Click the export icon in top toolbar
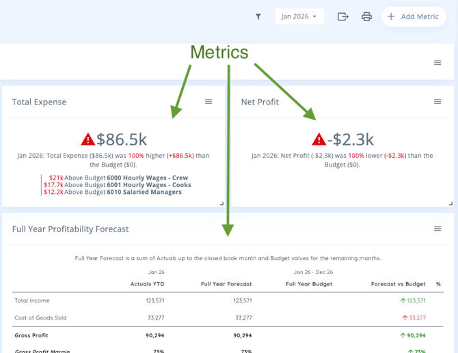 point(343,16)
